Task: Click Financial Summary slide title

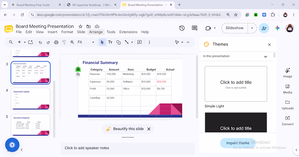Action: (x=100, y=63)
